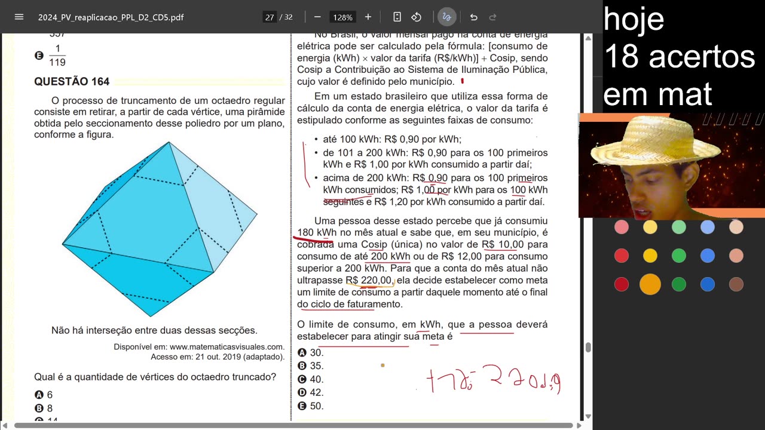Click the truncated octahedron figure

[x=160, y=229]
